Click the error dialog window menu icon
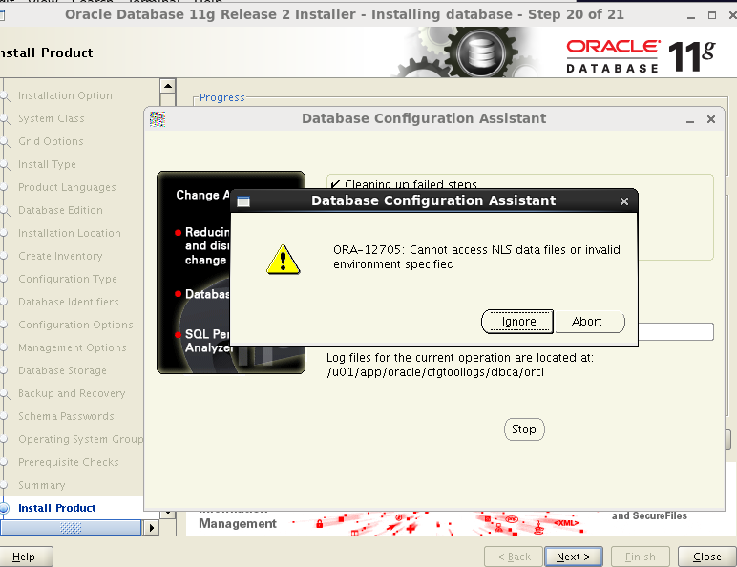 (243, 201)
